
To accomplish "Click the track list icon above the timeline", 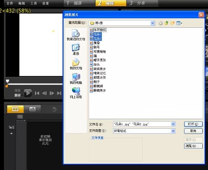I will coord(20,117).
